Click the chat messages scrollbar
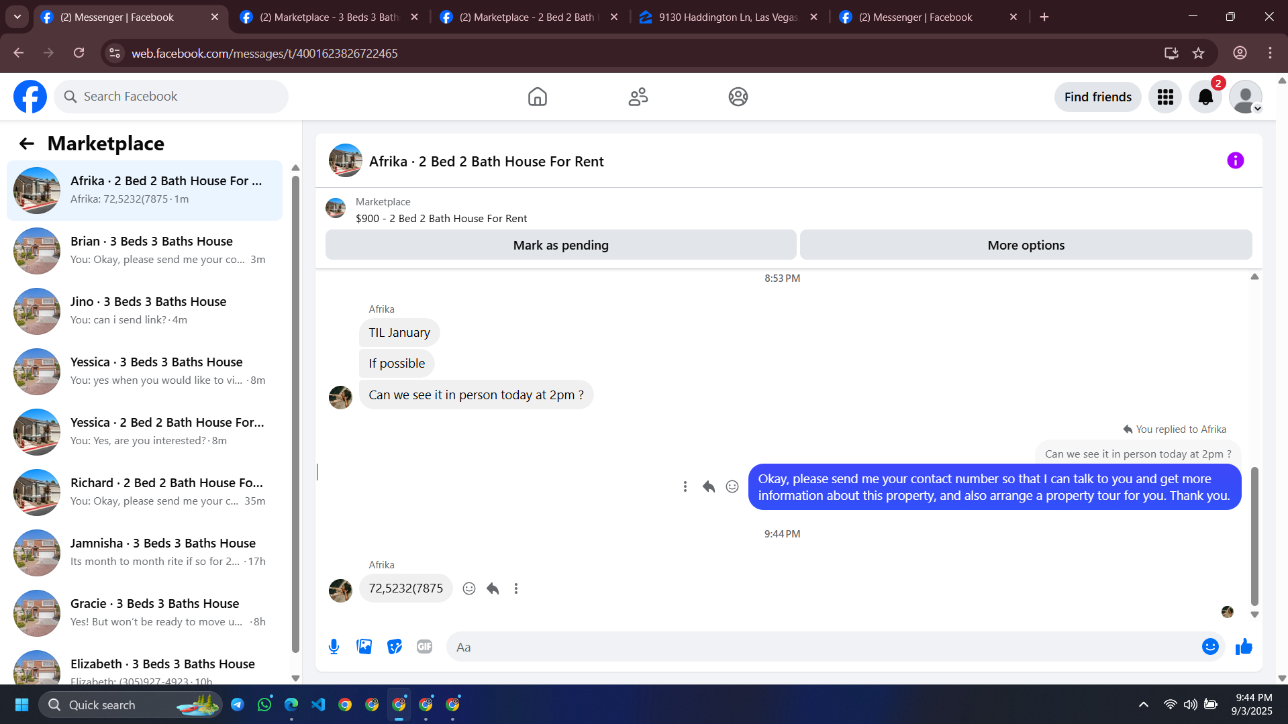This screenshot has height=724, width=1288. tap(1254, 537)
